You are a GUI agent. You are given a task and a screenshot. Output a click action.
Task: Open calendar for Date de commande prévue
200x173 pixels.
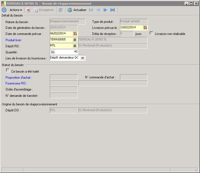(x=75, y=34)
